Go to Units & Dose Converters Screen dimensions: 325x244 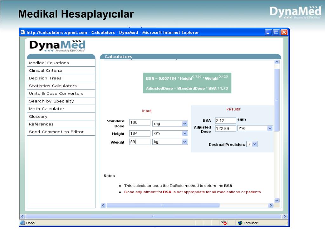61,94
